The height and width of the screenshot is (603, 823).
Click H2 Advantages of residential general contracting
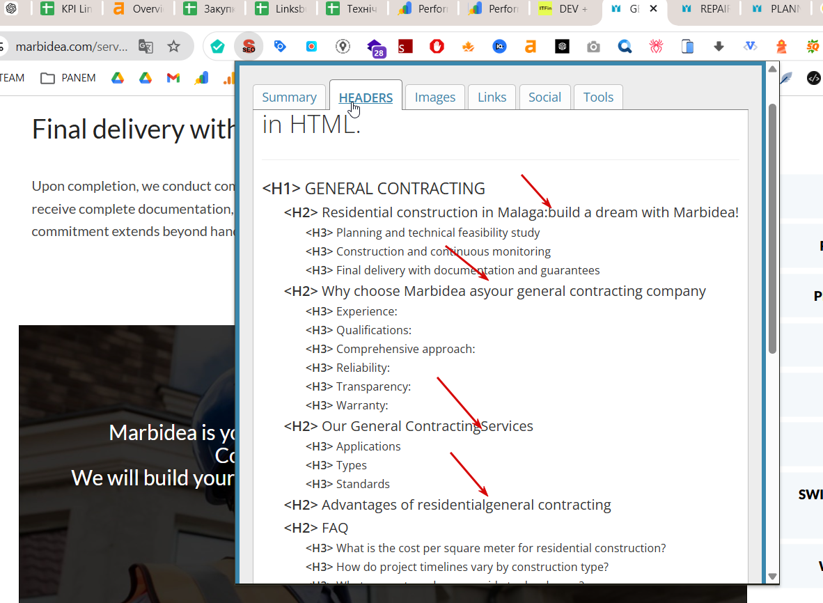click(x=447, y=505)
